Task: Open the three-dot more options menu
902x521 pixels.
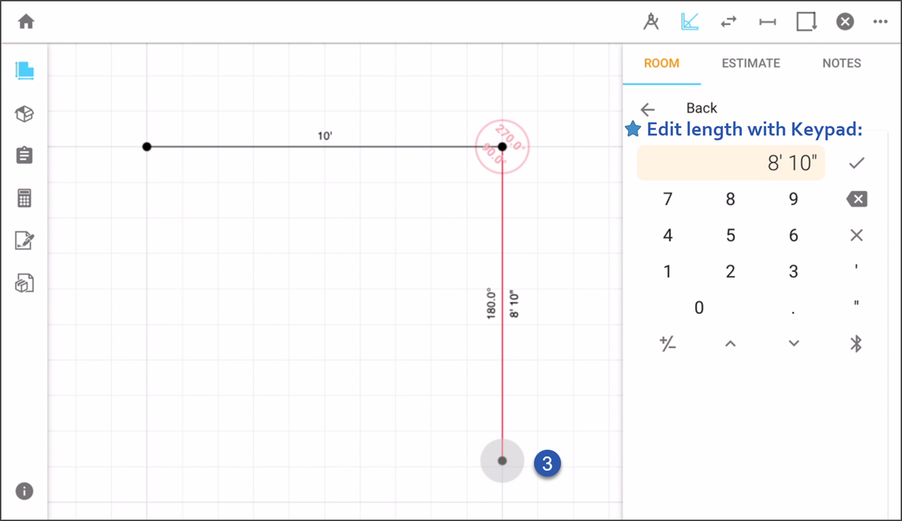Action: 880,22
